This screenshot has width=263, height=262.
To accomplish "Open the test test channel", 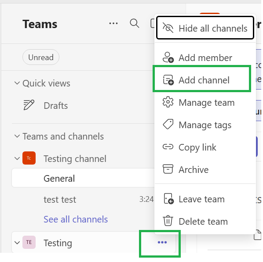I will [83, 199].
